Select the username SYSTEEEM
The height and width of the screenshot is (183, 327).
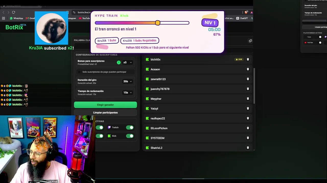[x=158, y=138]
